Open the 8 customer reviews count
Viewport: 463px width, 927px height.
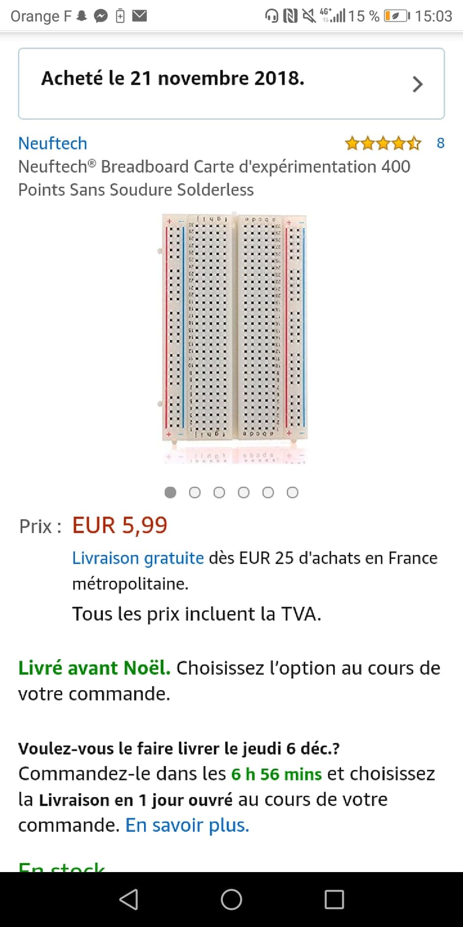click(x=440, y=143)
